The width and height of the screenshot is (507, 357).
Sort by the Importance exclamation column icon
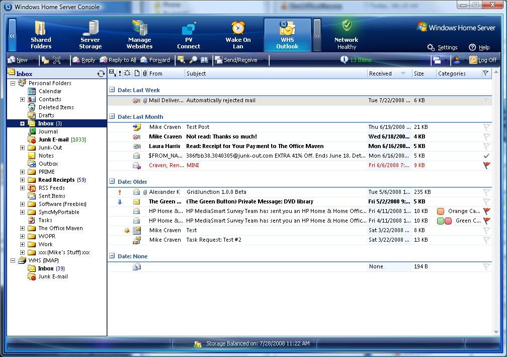[120, 73]
